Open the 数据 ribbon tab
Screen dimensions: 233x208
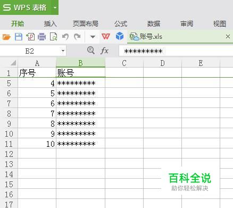coord(154,23)
